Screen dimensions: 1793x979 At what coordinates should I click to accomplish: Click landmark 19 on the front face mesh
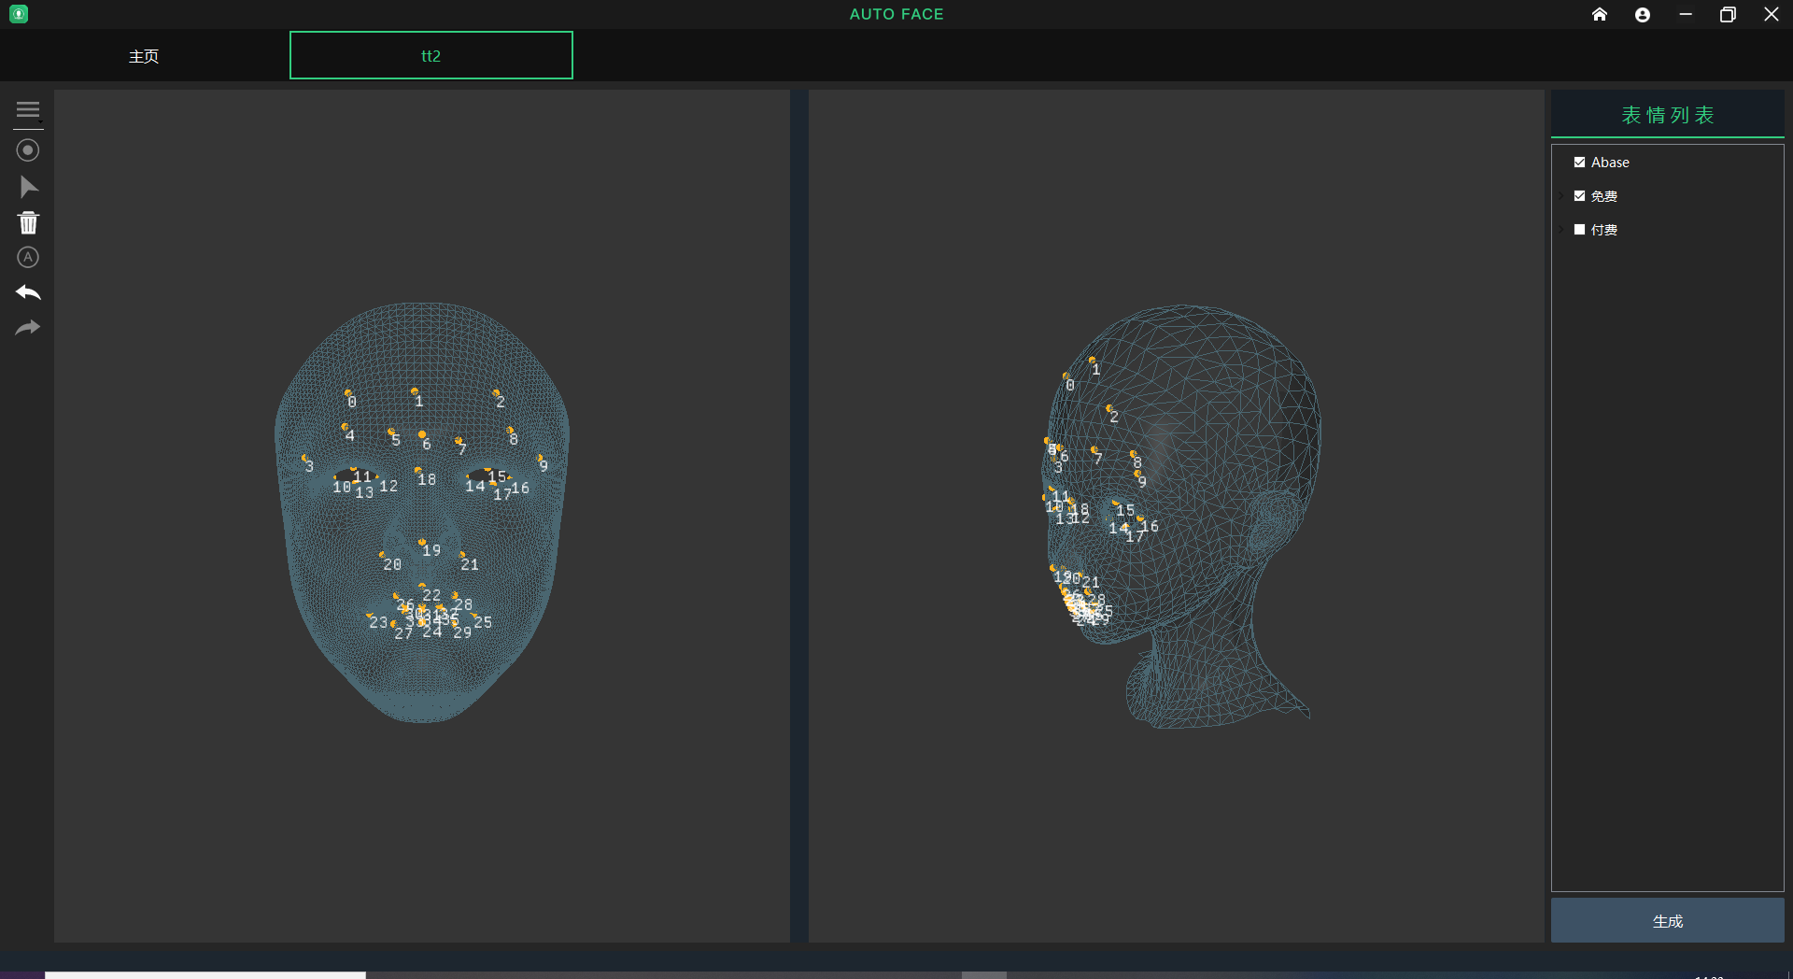pos(423,544)
